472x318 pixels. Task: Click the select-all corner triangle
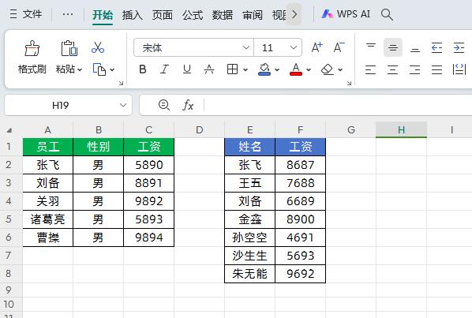click(9, 130)
